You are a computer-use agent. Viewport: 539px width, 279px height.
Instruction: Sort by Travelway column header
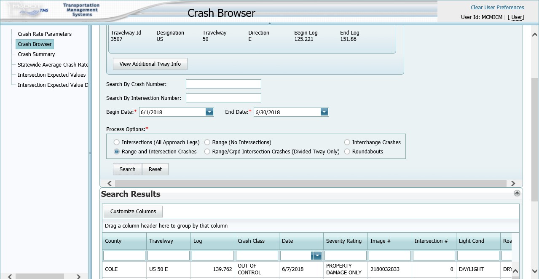click(x=169, y=241)
